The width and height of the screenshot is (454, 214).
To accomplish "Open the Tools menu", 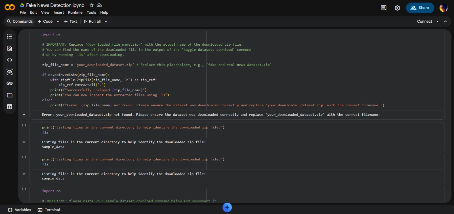I will (91, 12).
